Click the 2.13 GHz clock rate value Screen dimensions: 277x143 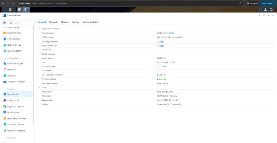click(161, 66)
